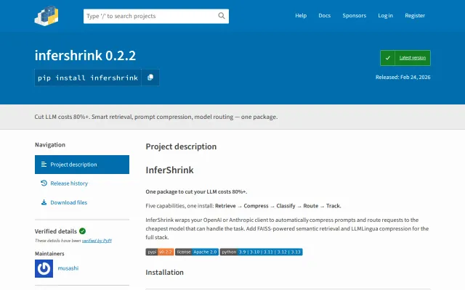Click the 'Project description' main heading
This screenshot has height=290, width=465.
pyautogui.click(x=181, y=146)
